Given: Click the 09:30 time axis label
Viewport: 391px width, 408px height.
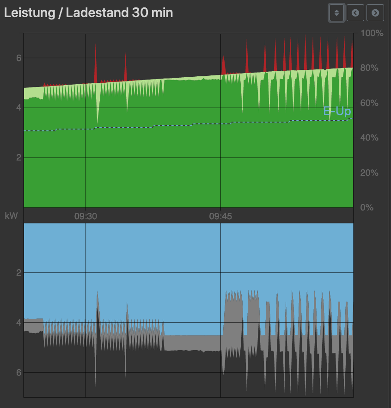Looking at the screenshot, I should 86,216.
